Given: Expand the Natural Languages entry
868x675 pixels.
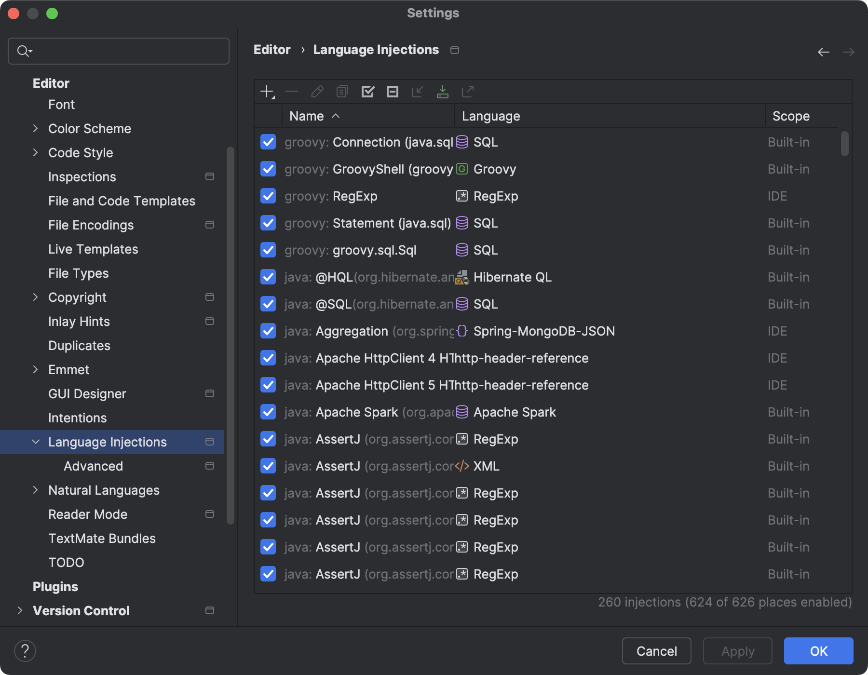Looking at the screenshot, I should 36,490.
